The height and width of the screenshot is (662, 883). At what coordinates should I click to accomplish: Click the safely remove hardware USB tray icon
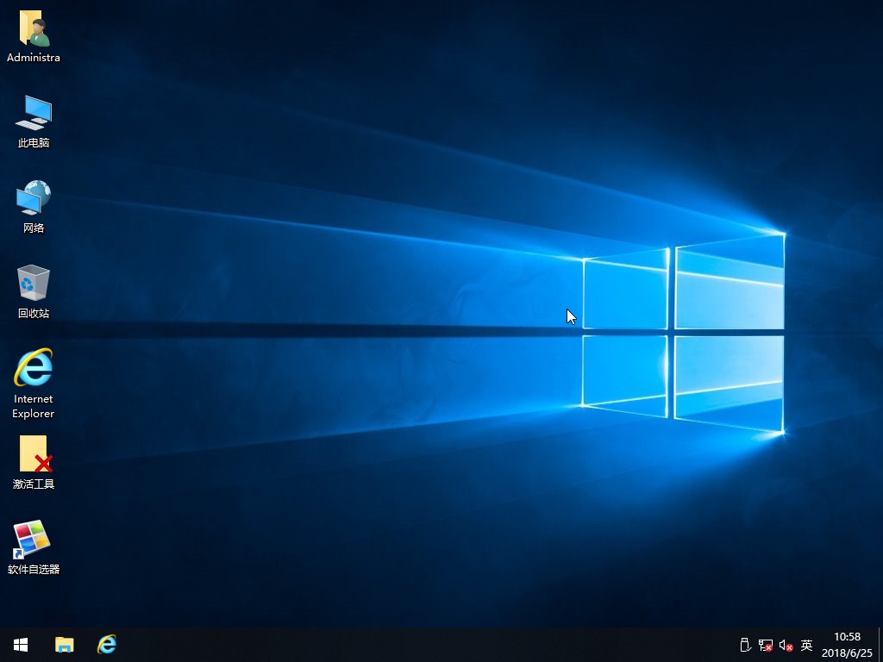(745, 645)
